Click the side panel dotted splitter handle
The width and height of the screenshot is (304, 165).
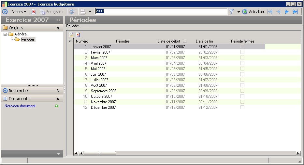32,85
